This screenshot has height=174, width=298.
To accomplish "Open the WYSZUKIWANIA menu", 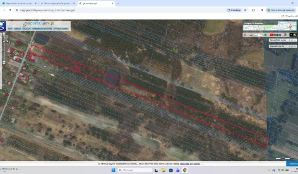I will coord(61,29).
